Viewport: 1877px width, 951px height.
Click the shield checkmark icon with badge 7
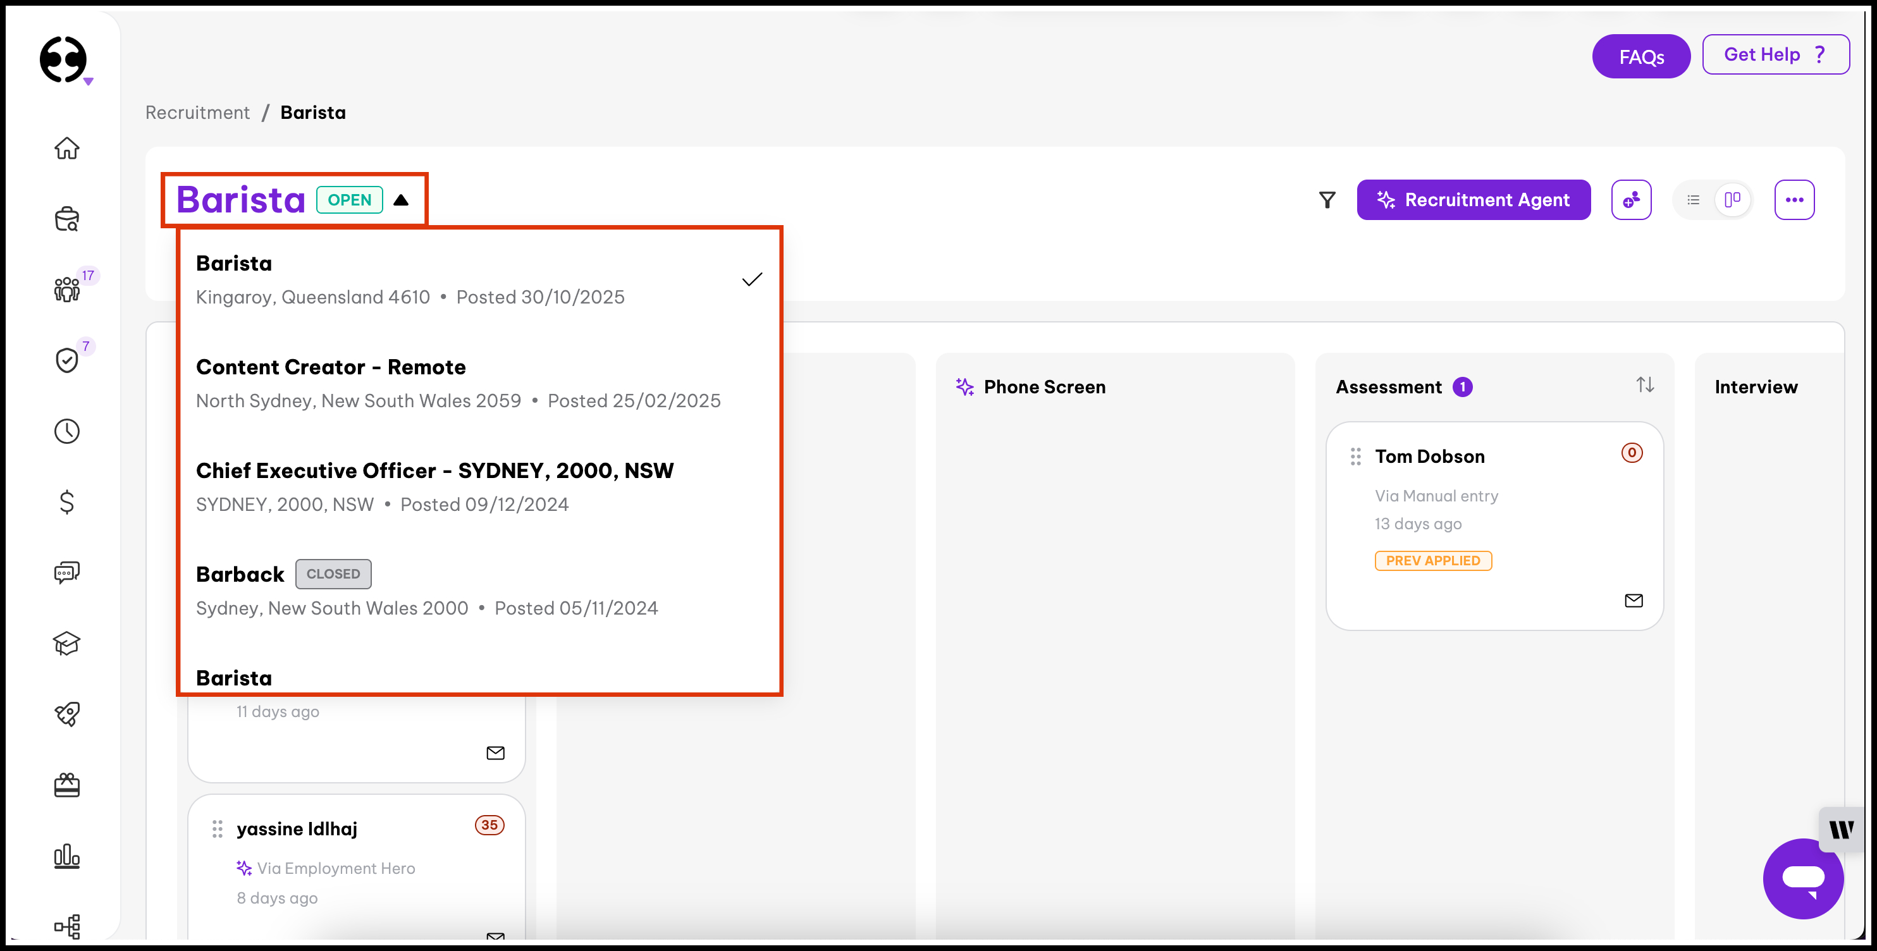(x=66, y=360)
